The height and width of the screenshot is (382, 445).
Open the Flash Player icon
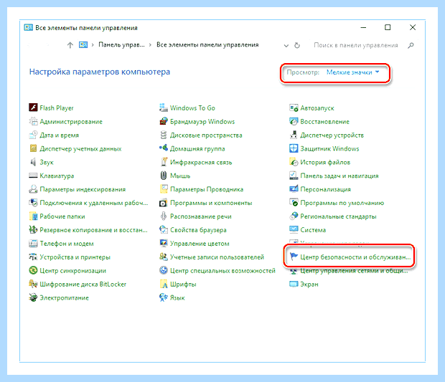tap(33, 108)
